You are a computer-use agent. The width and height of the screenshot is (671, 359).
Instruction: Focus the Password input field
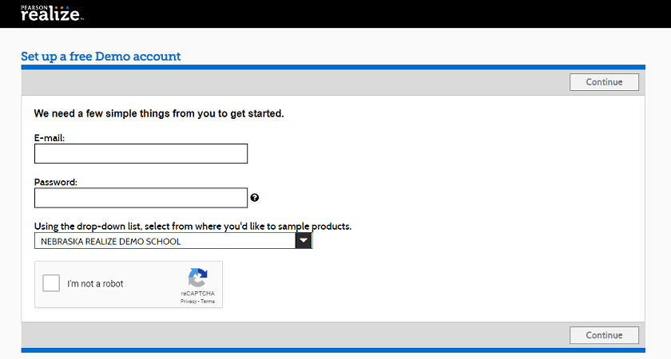(x=141, y=198)
